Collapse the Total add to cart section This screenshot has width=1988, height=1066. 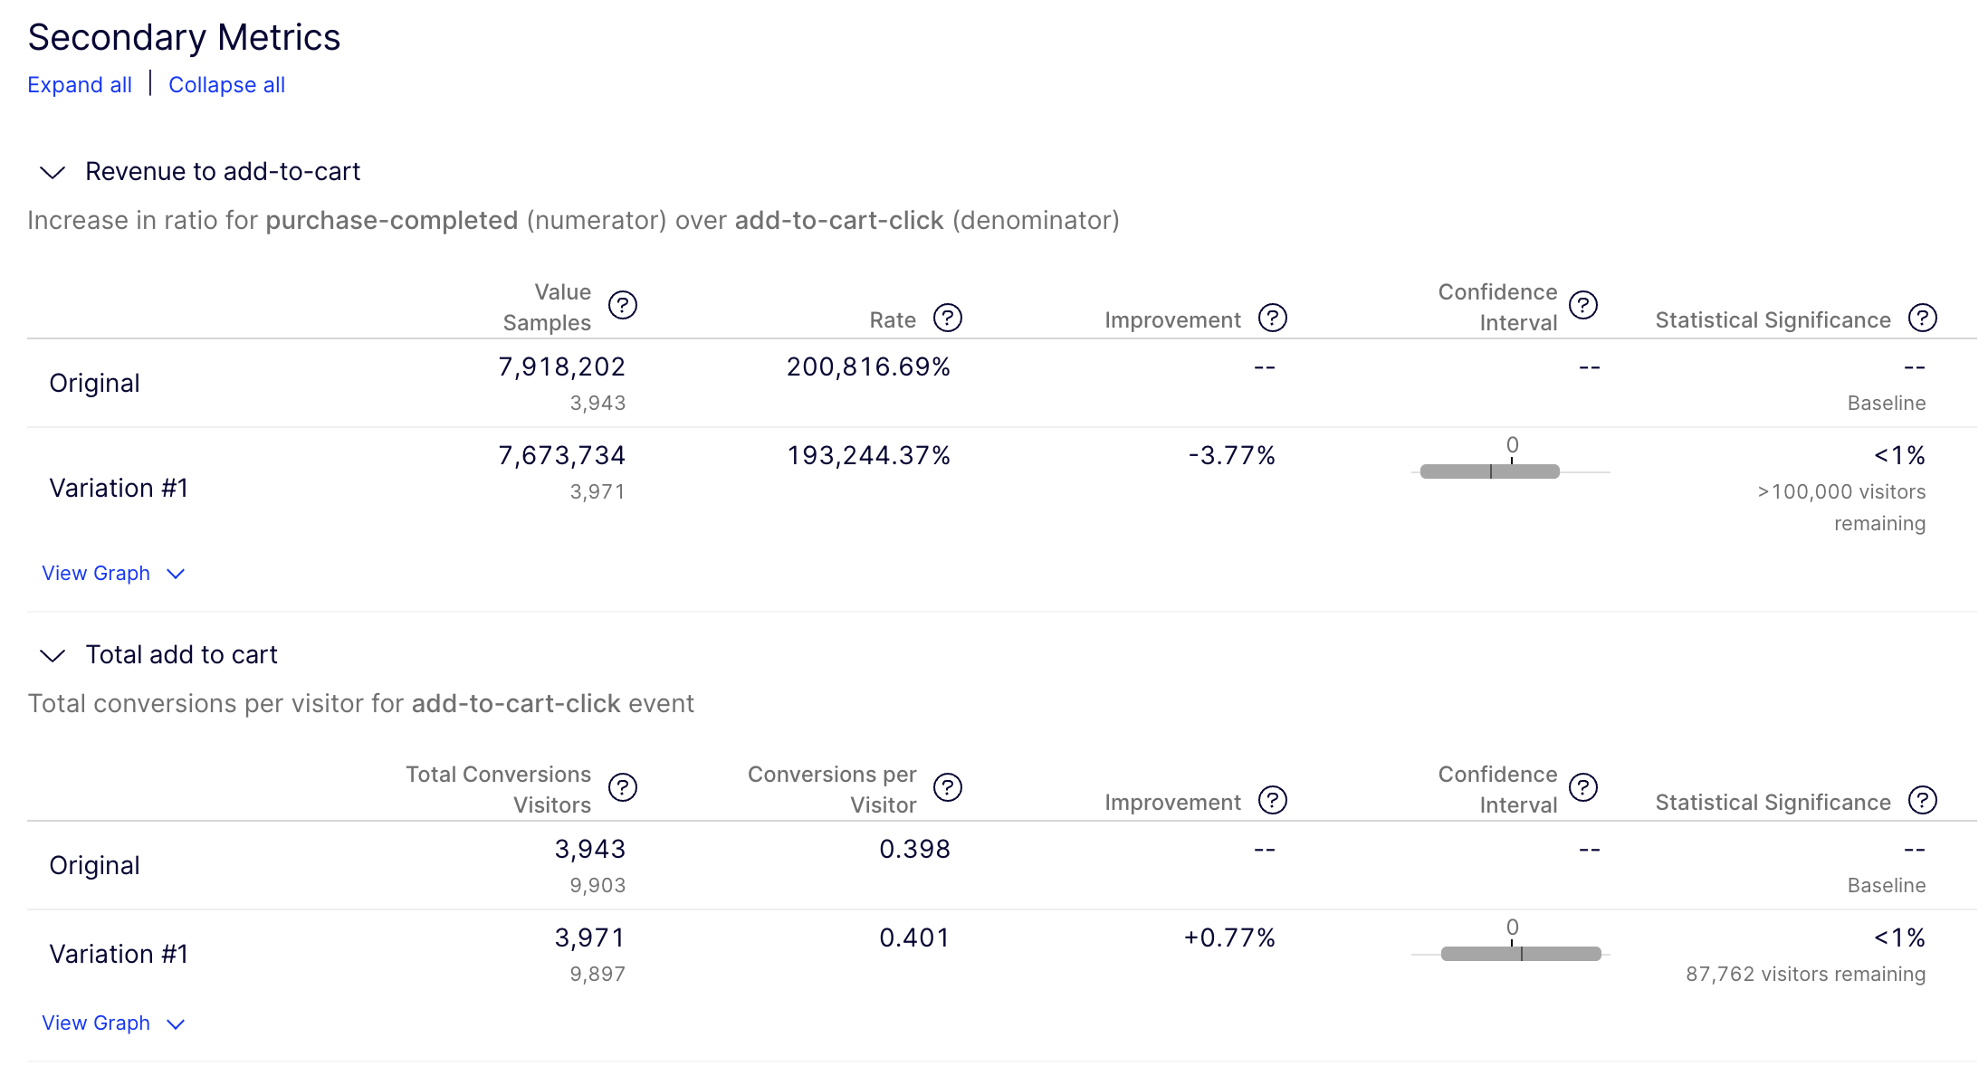pyautogui.click(x=53, y=655)
